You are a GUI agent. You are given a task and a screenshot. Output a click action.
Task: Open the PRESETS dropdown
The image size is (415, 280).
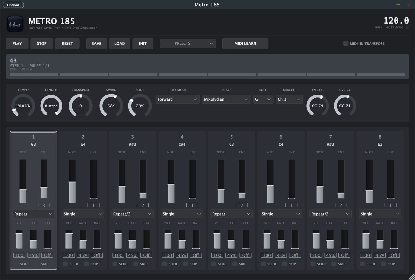188,43
